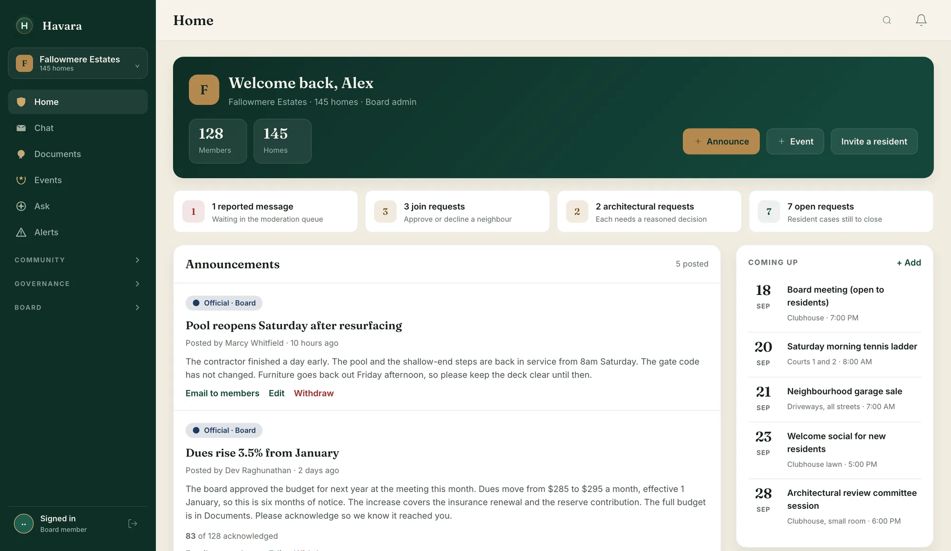
Task: Open the Fallowmere Estates community switcher
Action: (78, 63)
